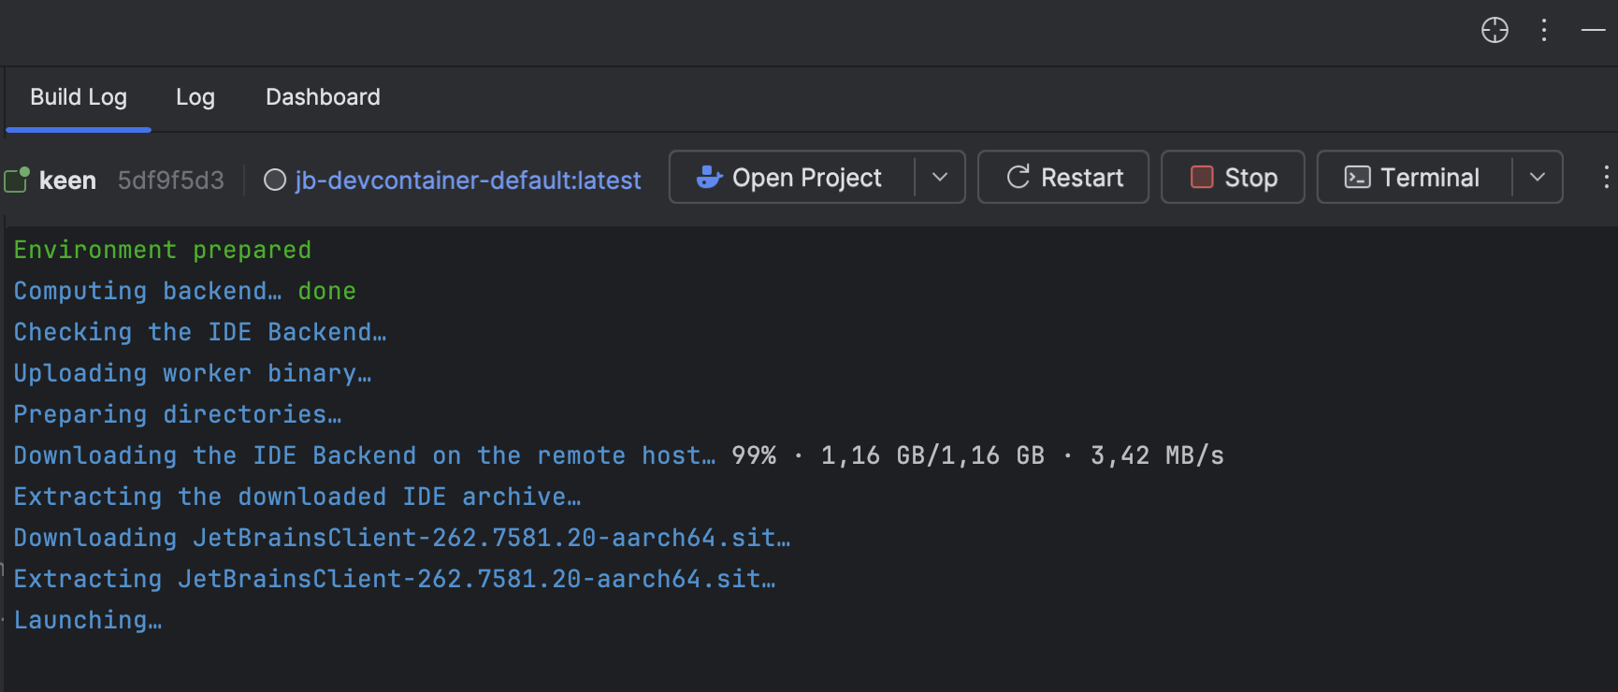The height and width of the screenshot is (692, 1618).
Task: Open toolbar more-actions dots after Terminal
Action: tap(1606, 177)
